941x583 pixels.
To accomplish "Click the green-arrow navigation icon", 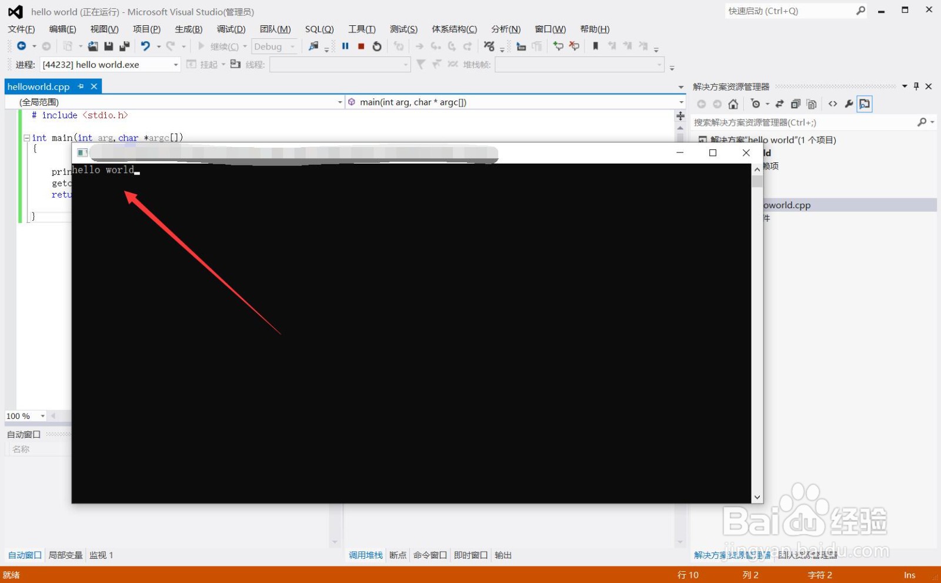I will [558, 46].
